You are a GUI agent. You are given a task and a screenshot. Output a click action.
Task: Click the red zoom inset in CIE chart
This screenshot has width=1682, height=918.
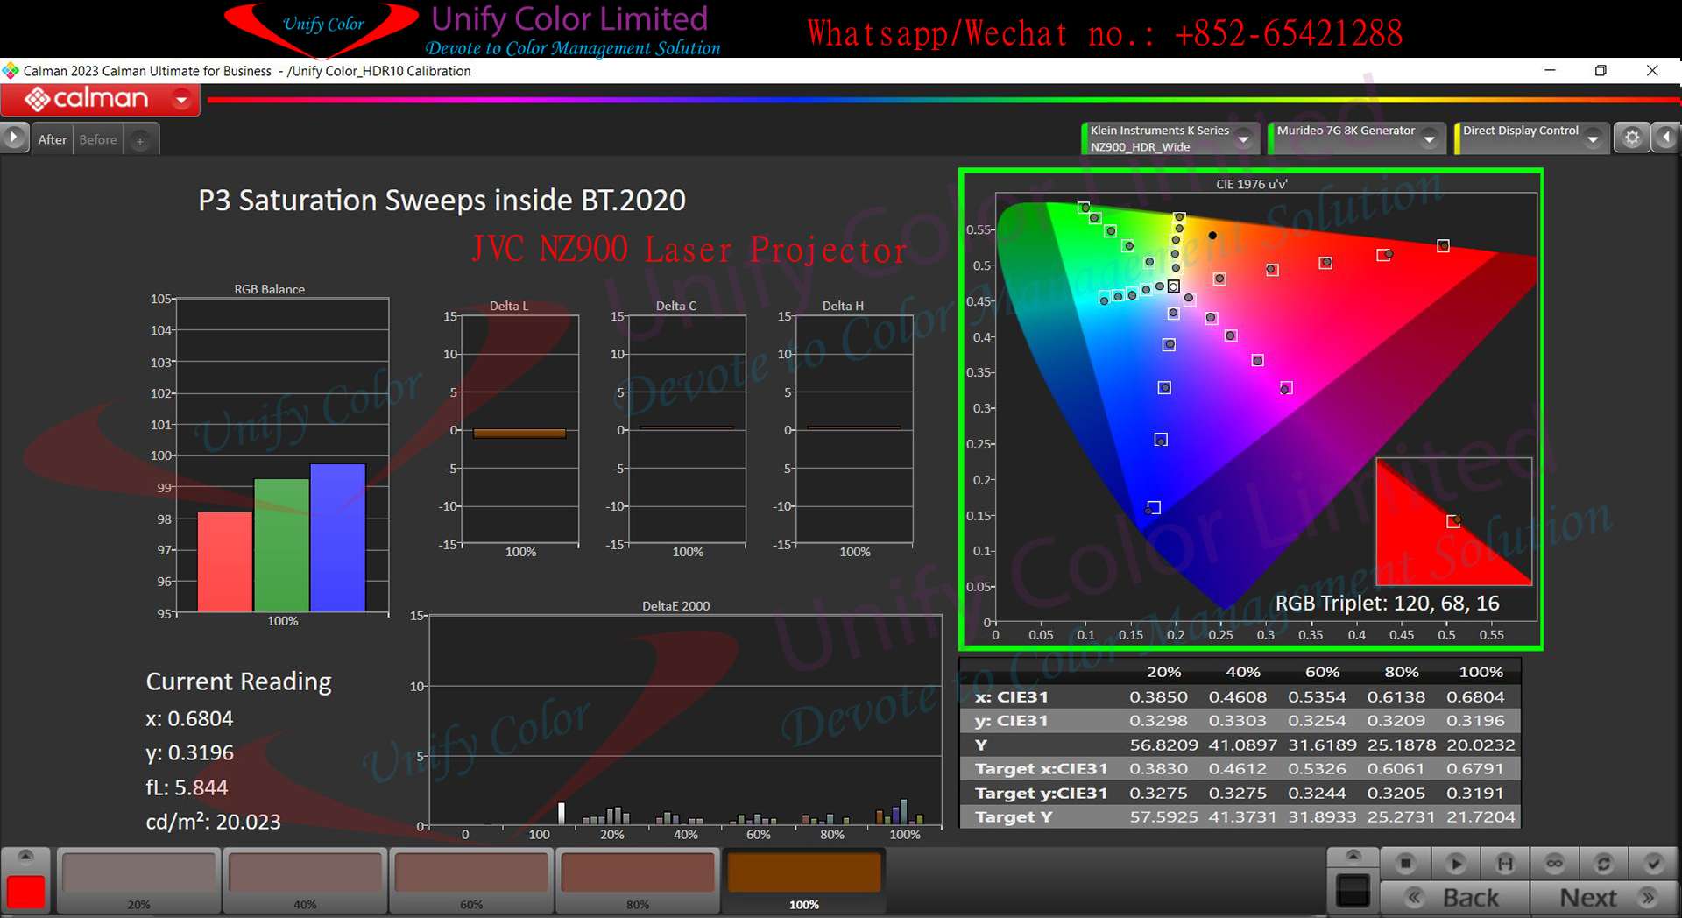[1453, 521]
